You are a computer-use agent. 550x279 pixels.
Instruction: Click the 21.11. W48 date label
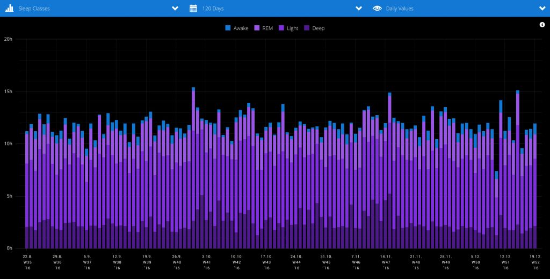coord(416,262)
